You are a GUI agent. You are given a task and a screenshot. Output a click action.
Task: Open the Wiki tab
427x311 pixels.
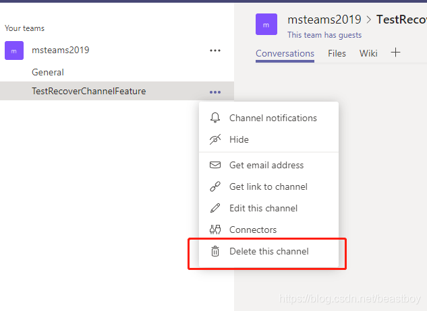[x=368, y=54]
